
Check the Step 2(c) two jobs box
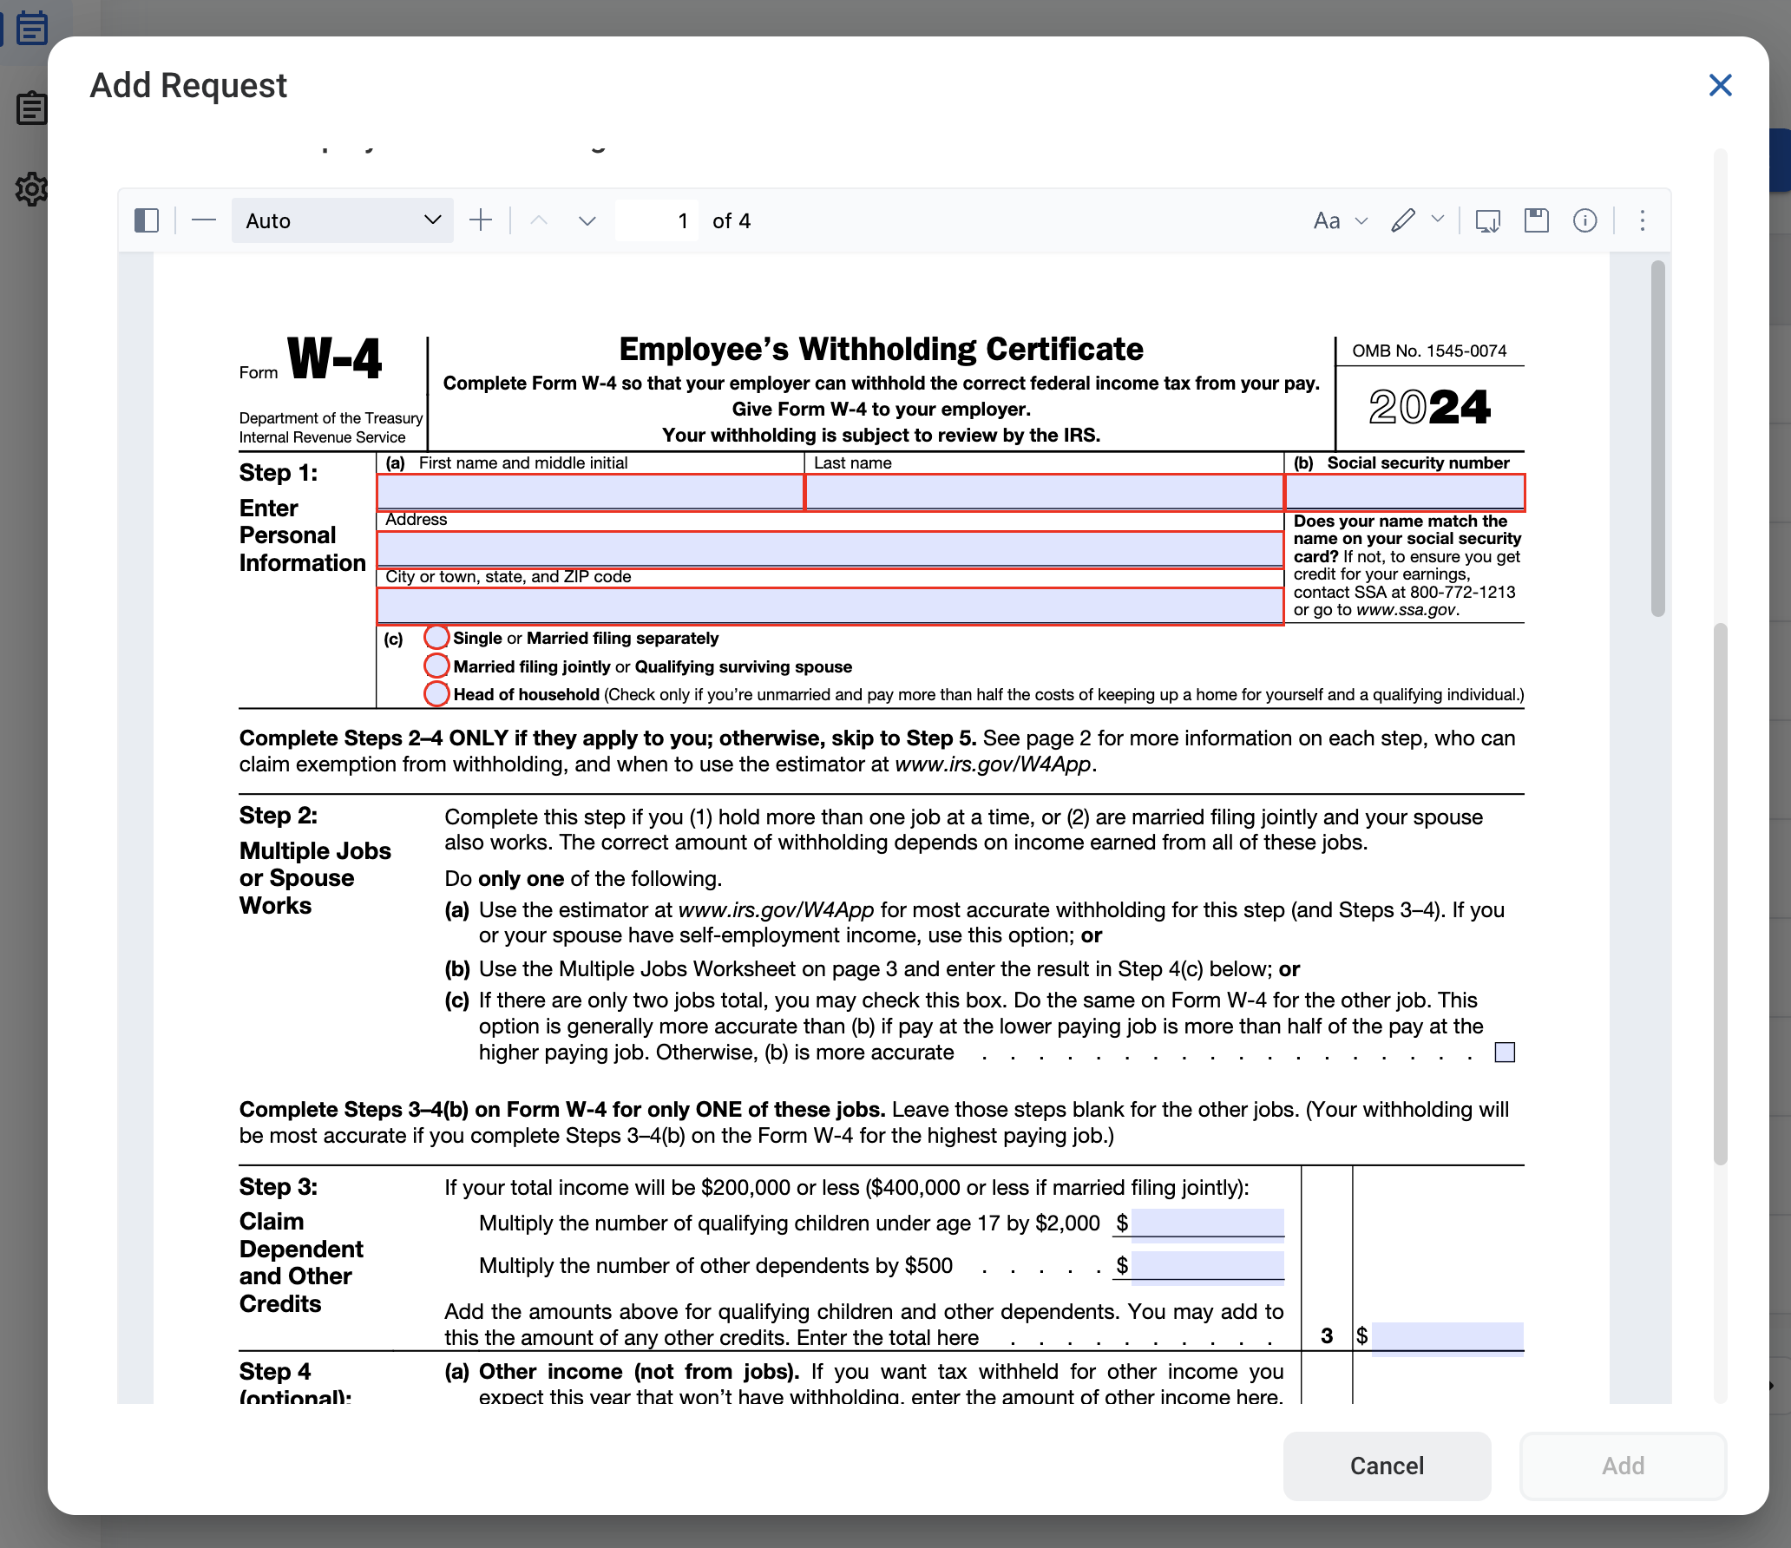[x=1505, y=1053]
